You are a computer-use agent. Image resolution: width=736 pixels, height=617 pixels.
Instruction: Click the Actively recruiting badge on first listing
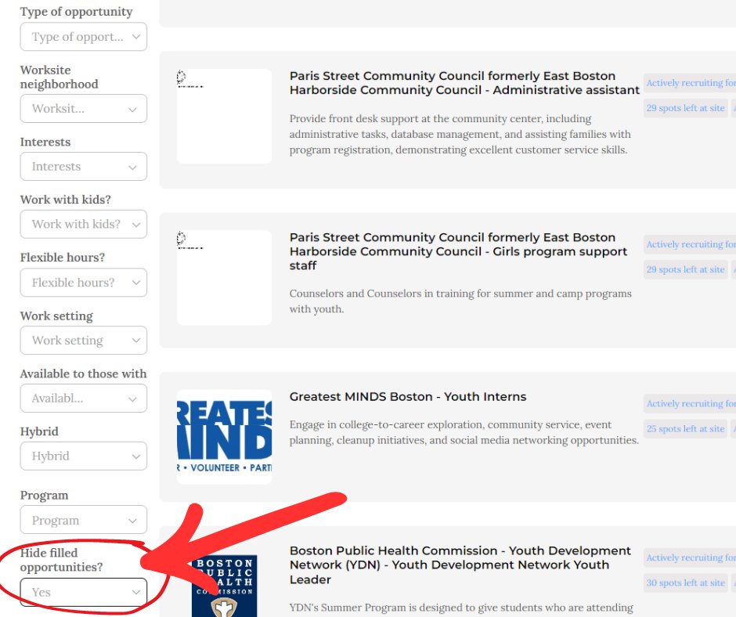click(x=689, y=83)
